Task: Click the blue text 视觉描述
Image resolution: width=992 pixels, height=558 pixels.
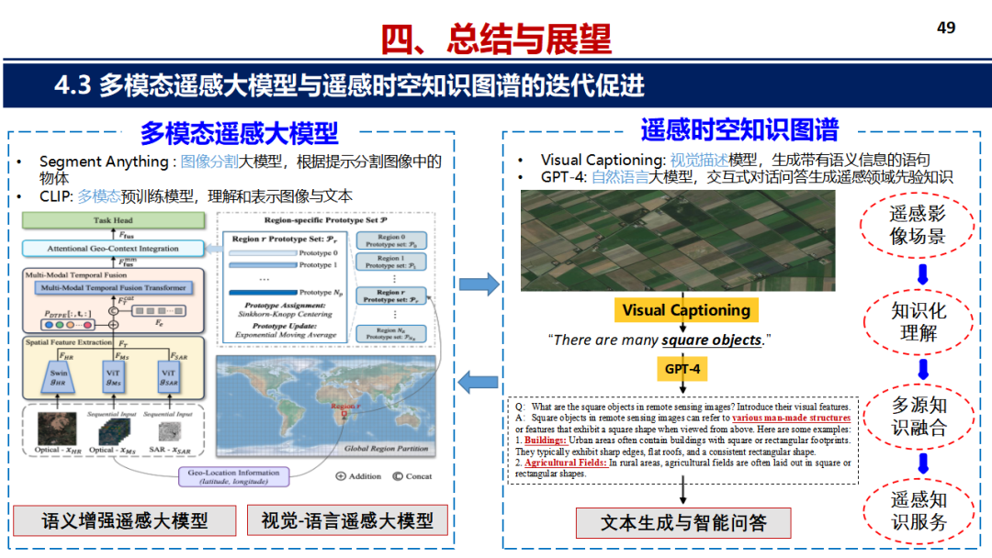Action: (698, 160)
